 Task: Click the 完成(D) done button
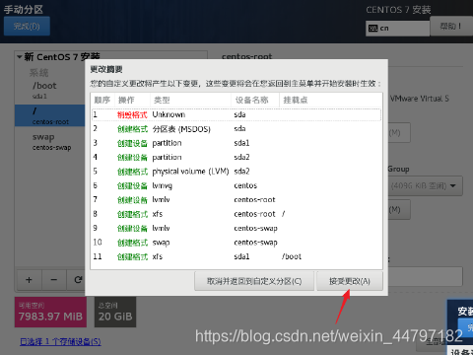click(x=27, y=26)
